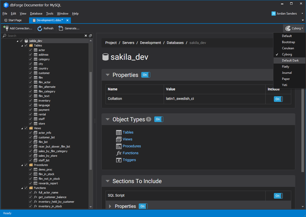Open the Tables link in Object Types
Image resolution: width=306 pixels, height=217 pixels.
coord(128,132)
